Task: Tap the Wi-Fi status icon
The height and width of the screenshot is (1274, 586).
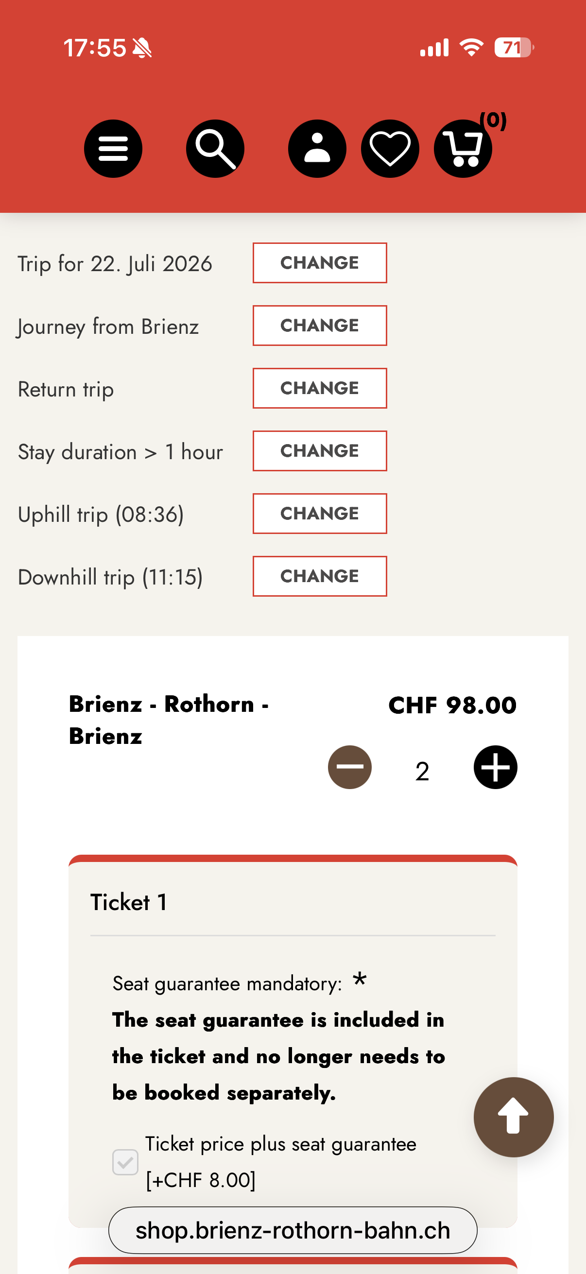Action: tap(471, 48)
